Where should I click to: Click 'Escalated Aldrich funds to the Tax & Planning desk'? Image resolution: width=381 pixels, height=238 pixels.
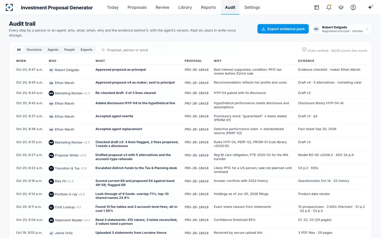point(136,168)
